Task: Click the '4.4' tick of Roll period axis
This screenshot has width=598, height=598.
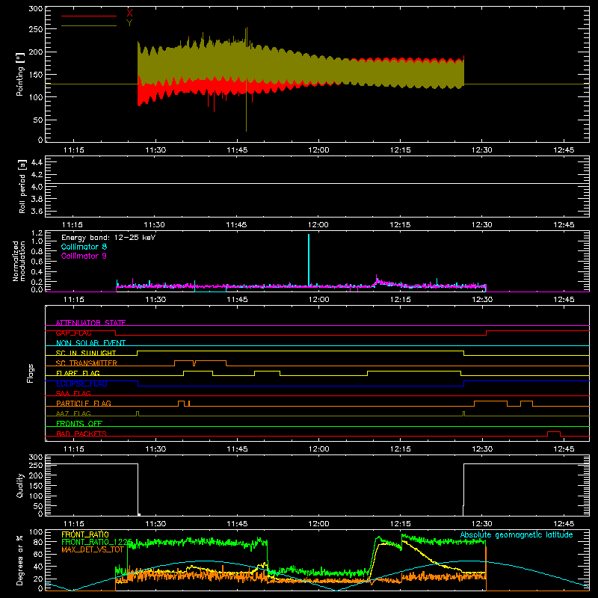Action: click(37, 162)
